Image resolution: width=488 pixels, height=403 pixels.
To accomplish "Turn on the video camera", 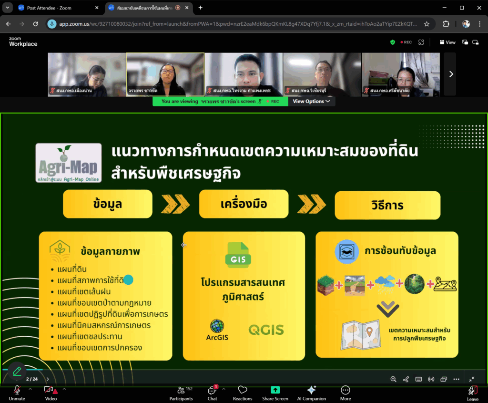I will tap(51, 393).
